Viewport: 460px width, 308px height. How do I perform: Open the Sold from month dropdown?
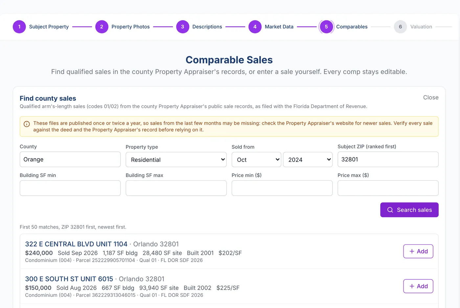256,160
